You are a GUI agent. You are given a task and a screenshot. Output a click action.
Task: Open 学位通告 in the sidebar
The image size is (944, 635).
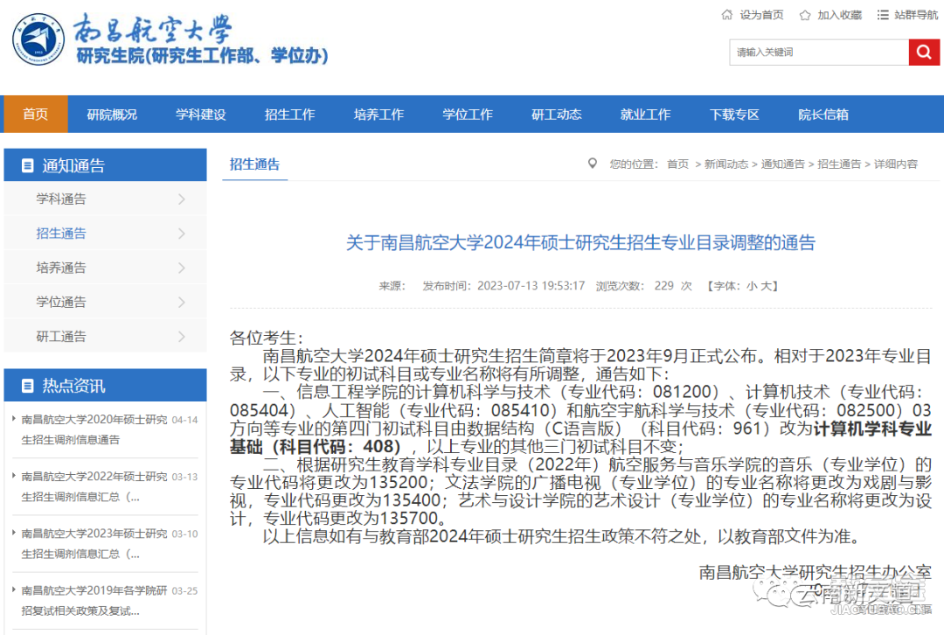click(x=61, y=303)
